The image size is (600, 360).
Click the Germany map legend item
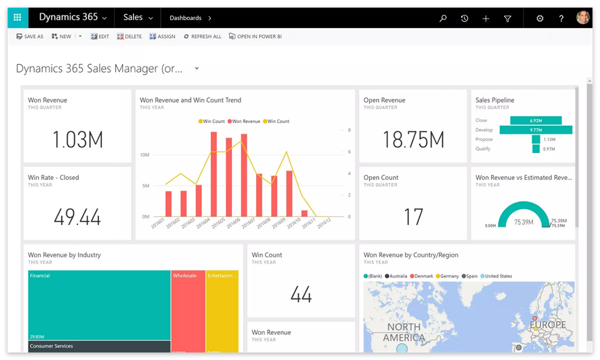pyautogui.click(x=447, y=276)
